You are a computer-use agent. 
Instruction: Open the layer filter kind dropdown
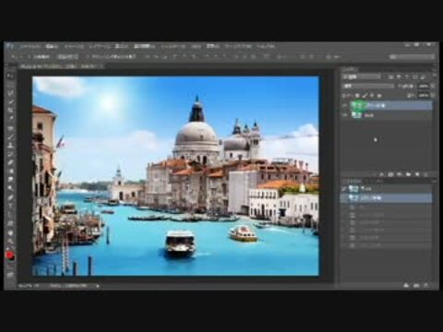click(362, 77)
